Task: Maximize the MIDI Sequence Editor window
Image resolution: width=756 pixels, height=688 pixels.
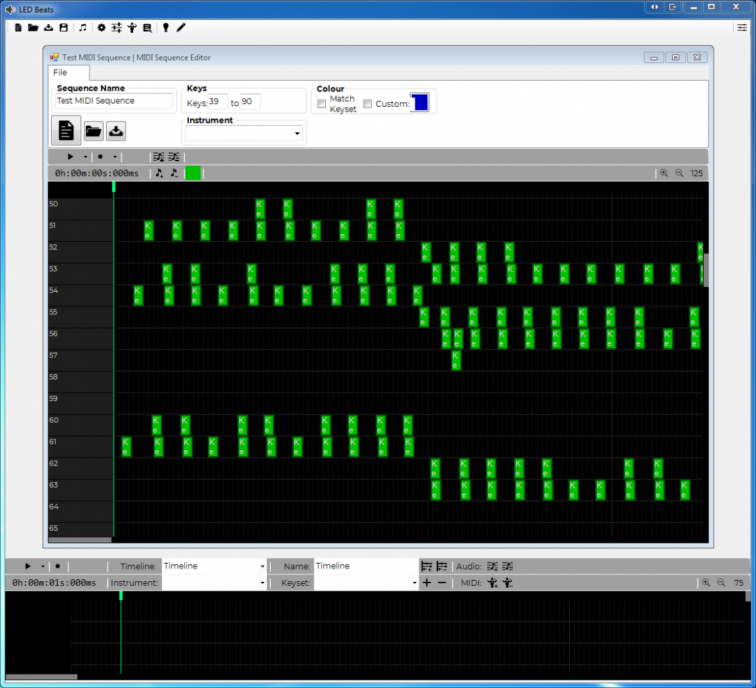Action: pos(675,57)
